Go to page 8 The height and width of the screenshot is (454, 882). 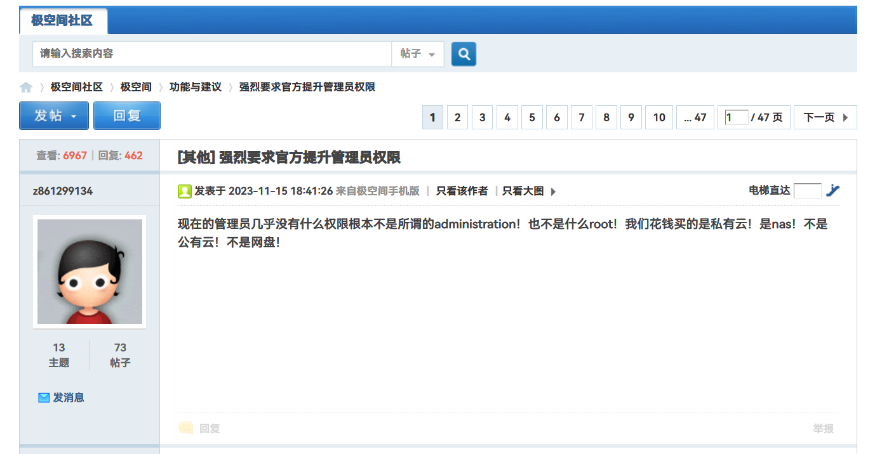(x=606, y=117)
